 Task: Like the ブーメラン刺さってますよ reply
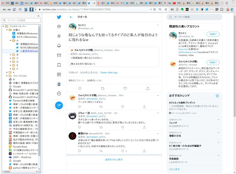coord(123,107)
